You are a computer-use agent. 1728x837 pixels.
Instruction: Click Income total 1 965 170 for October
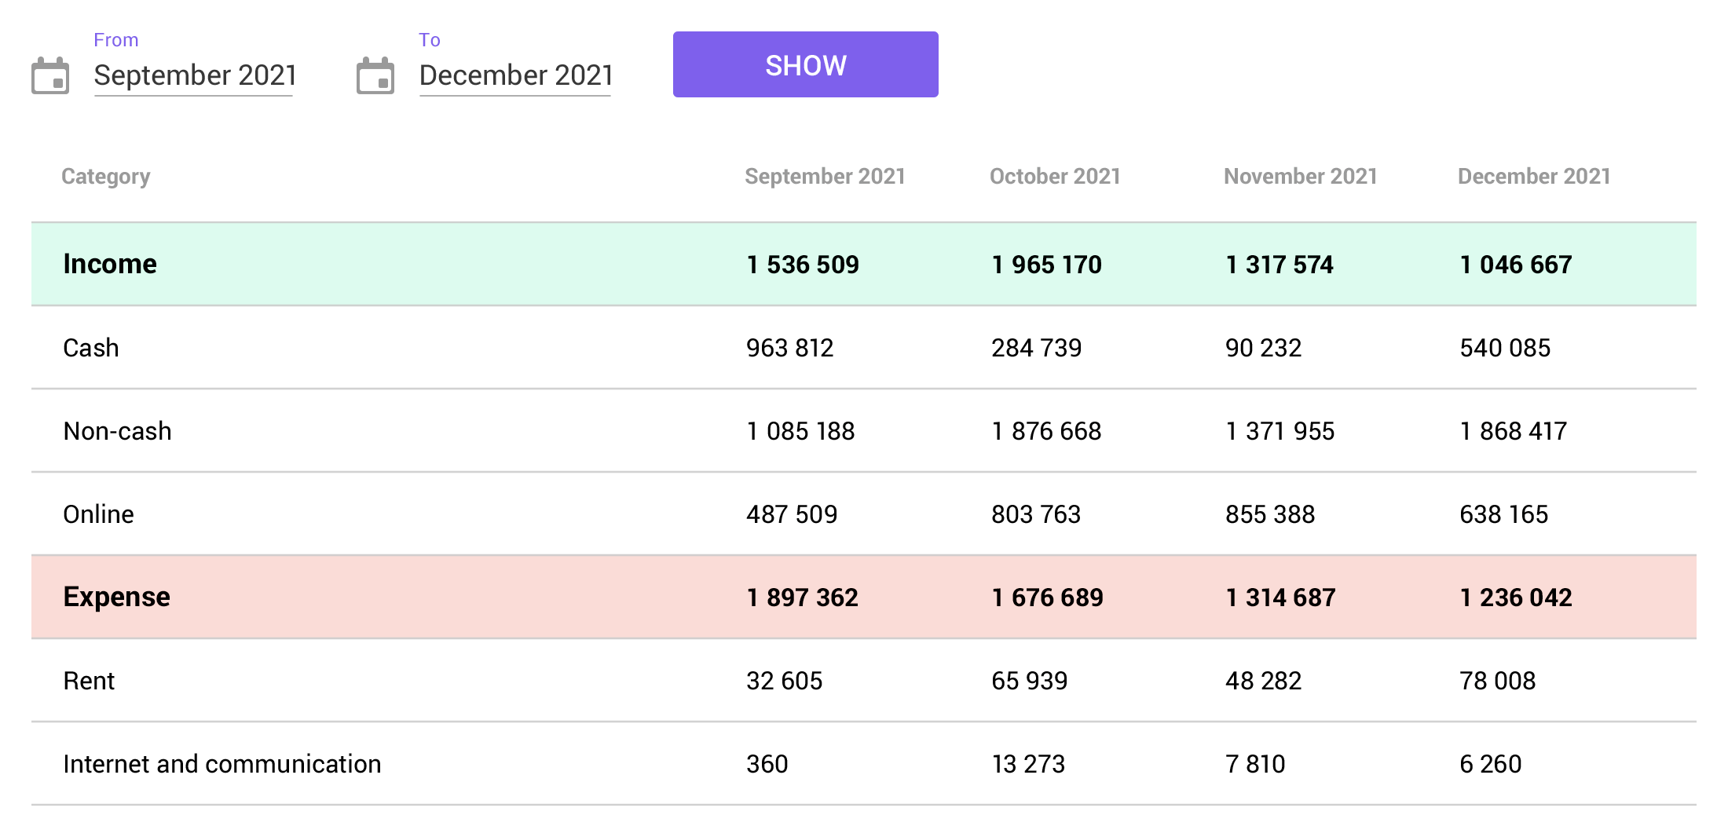click(1046, 265)
